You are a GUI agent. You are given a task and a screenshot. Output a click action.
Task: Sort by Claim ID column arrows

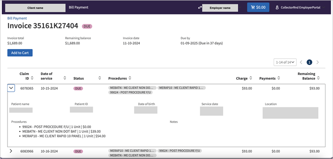click(32, 78)
